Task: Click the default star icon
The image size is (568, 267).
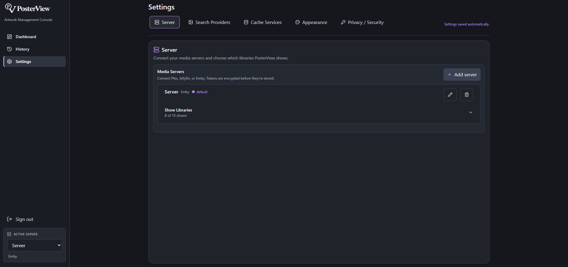Action: tap(193, 92)
